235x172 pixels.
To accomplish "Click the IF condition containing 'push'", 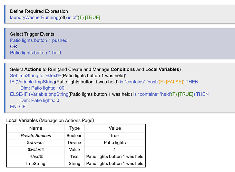I will tap(104, 82).
